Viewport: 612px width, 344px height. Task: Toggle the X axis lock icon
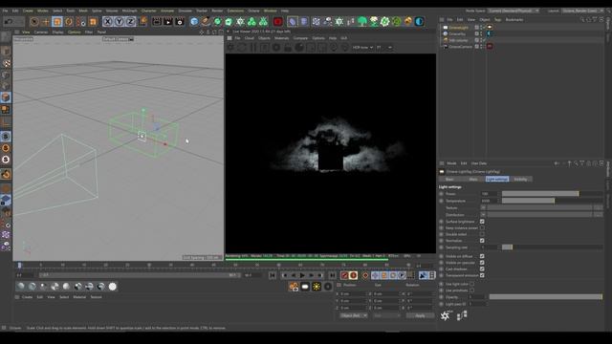(x=108, y=21)
